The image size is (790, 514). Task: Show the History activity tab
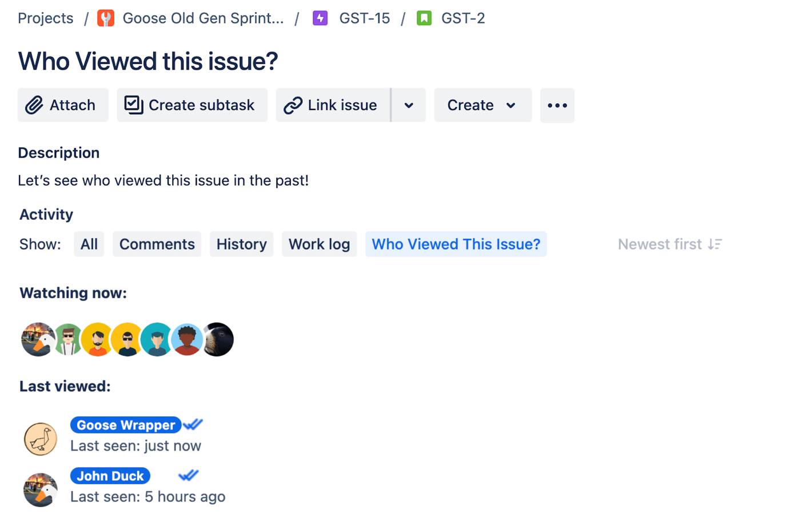point(242,244)
